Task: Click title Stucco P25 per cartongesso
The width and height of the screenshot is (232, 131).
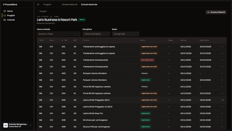Action: pyautogui.click(x=97, y=127)
